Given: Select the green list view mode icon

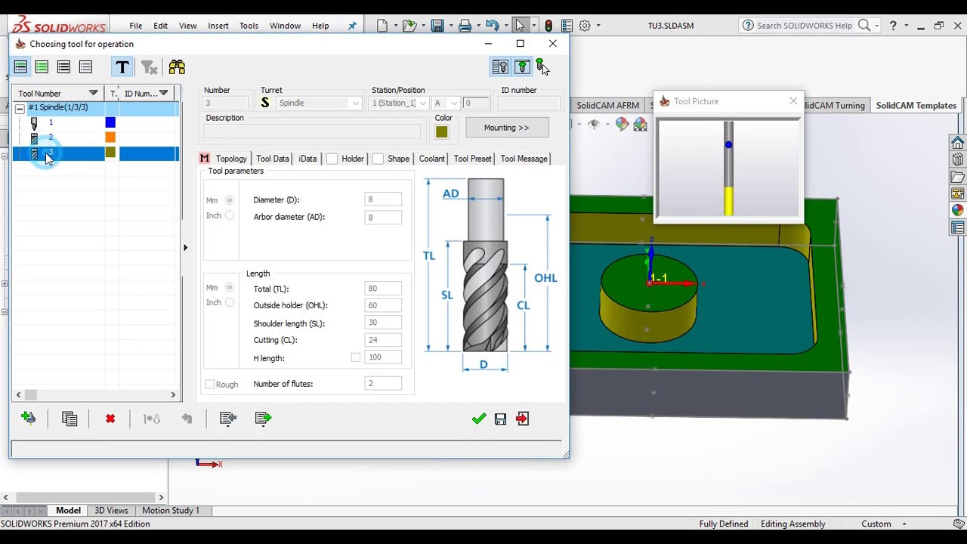Looking at the screenshot, I should click(42, 67).
